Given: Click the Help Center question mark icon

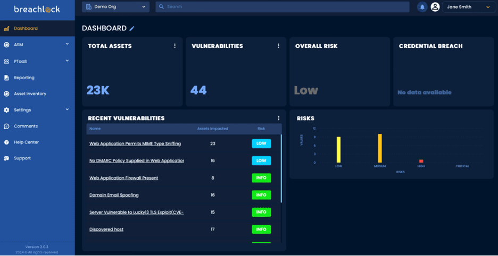Looking at the screenshot, I should tap(6, 142).
